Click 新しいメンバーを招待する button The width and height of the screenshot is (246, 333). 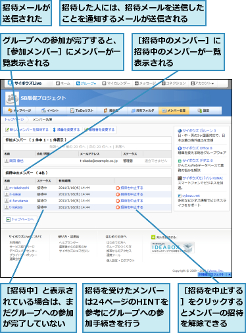coord(27,130)
